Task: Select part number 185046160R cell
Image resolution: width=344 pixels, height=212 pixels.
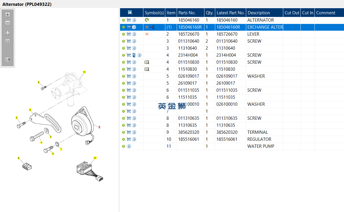Action: pos(190,27)
